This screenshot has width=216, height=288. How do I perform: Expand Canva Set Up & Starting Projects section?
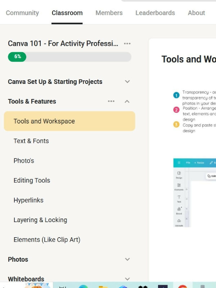coord(127,82)
